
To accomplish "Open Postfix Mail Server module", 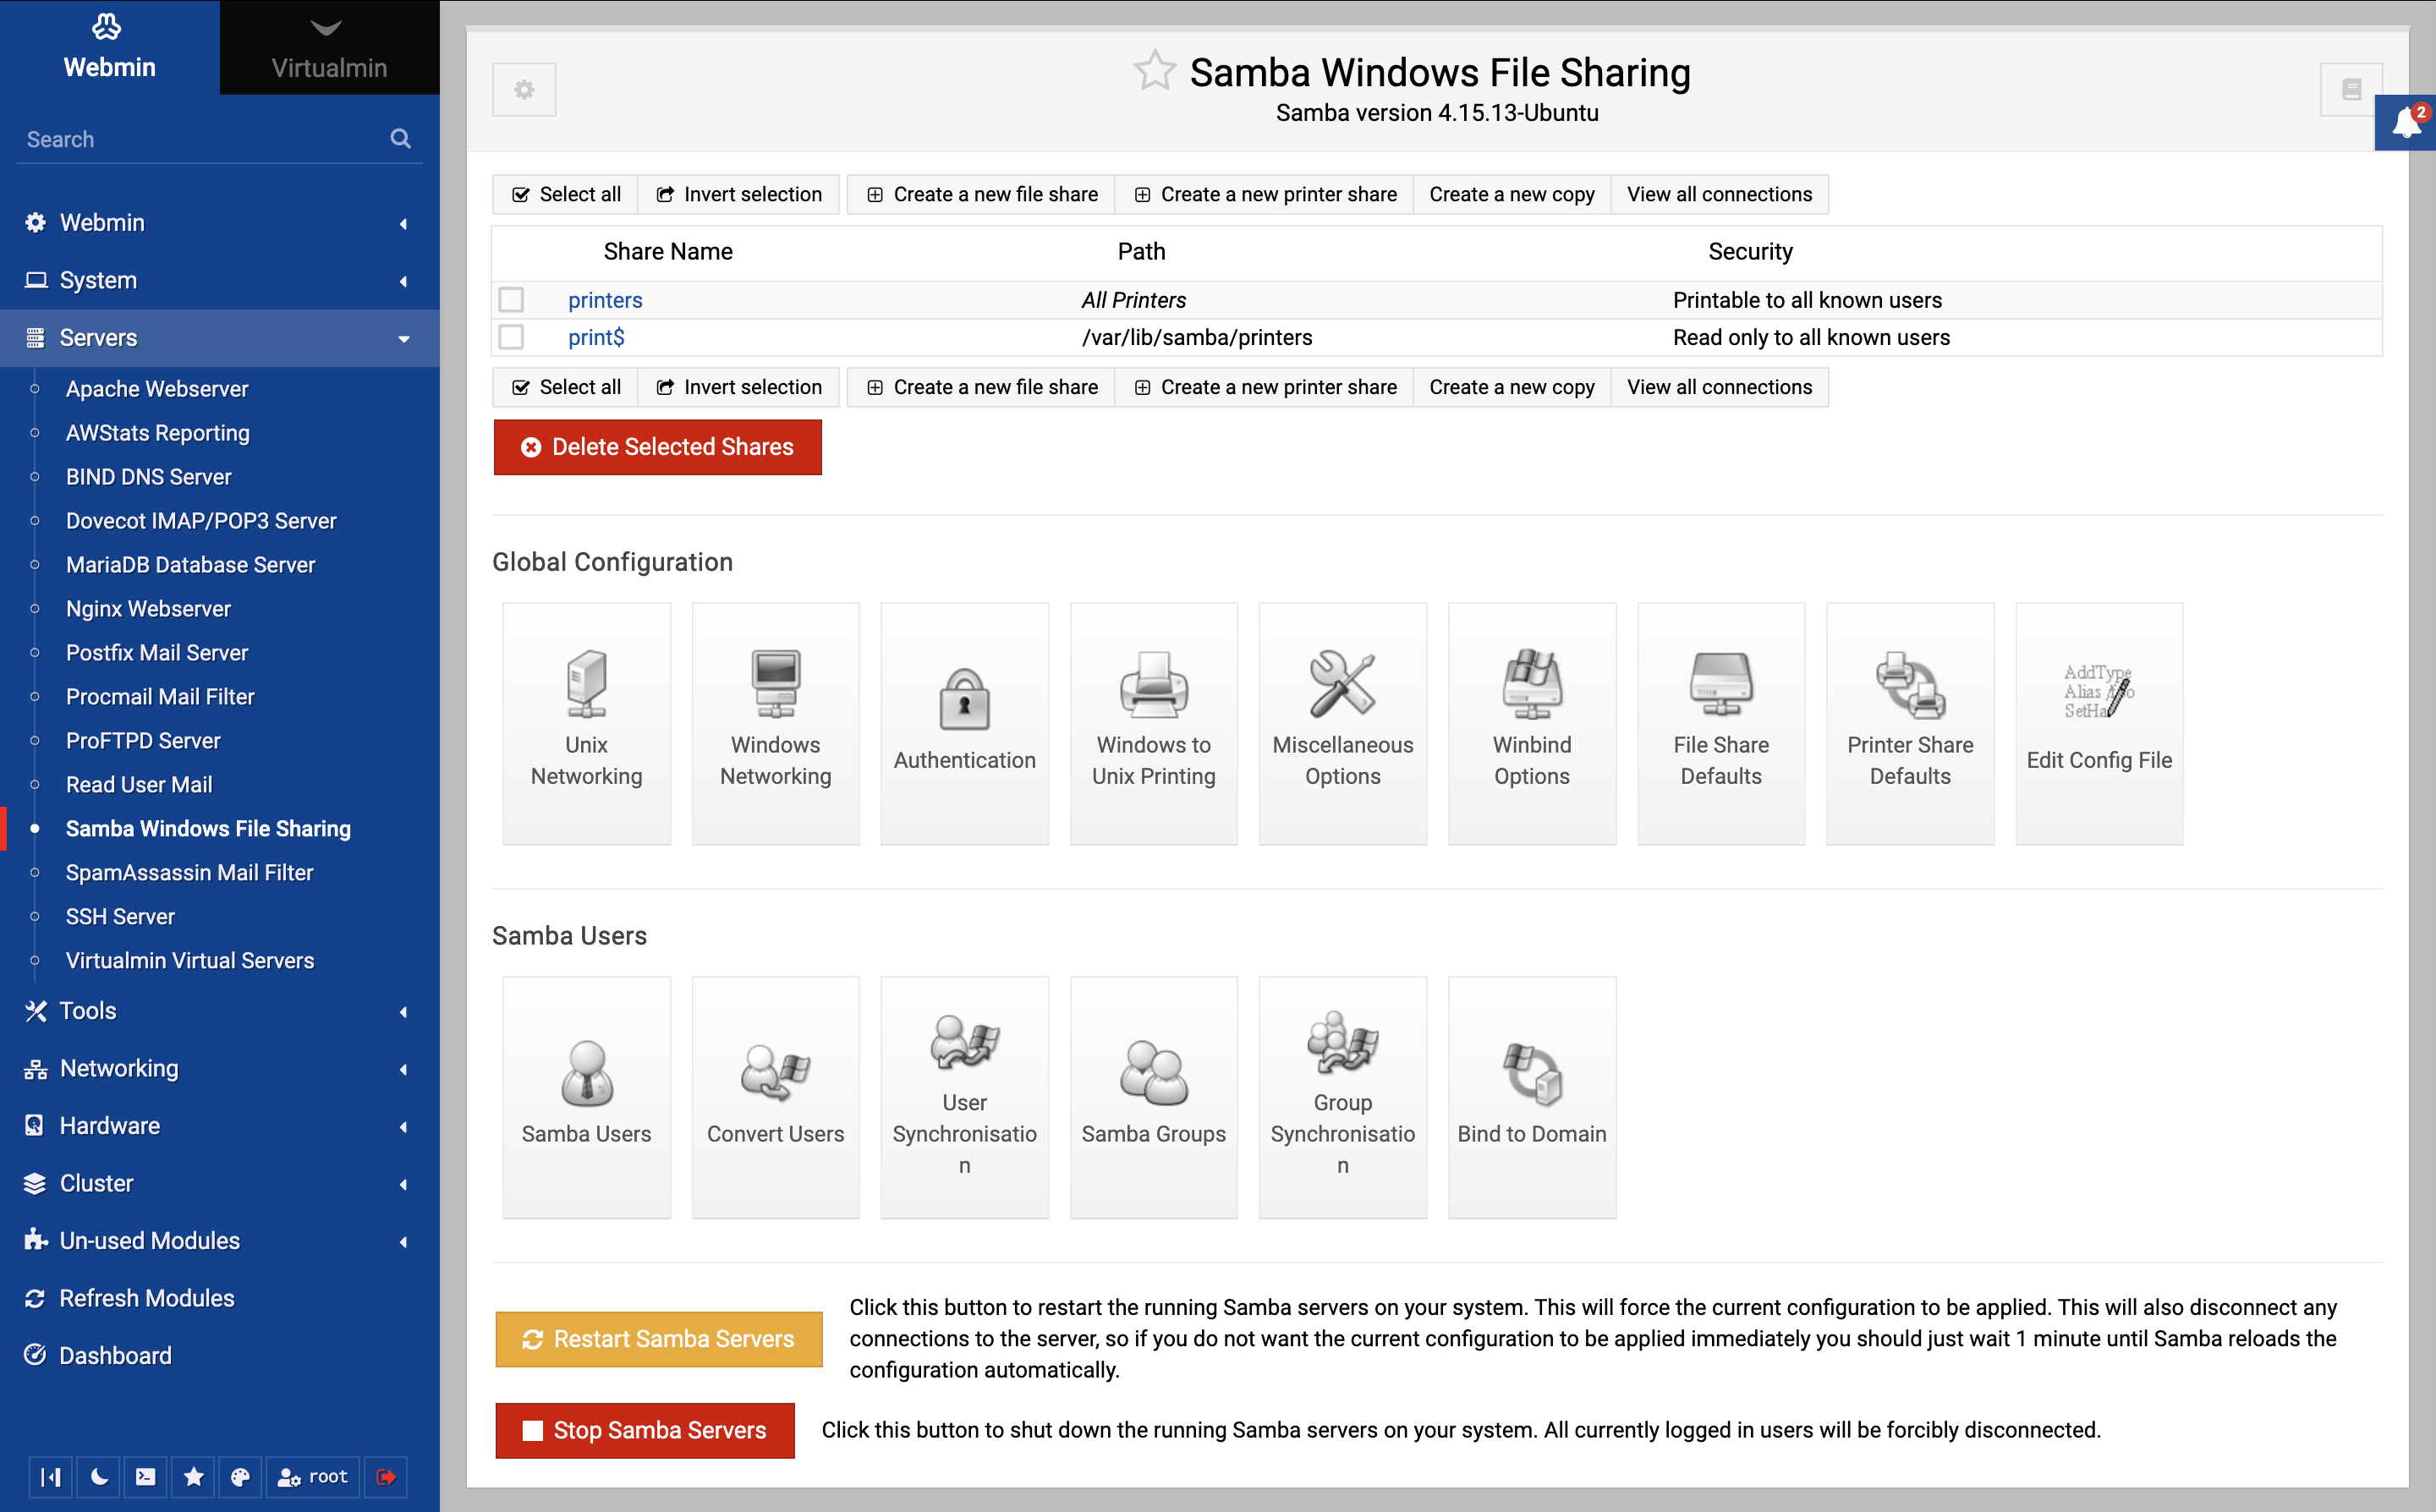I will point(157,652).
